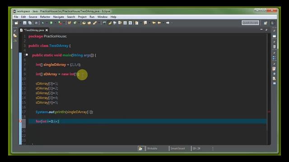Viewport: 289px width, 162px height.
Task: Click the status bar icon left of Writable
Action: (141, 148)
